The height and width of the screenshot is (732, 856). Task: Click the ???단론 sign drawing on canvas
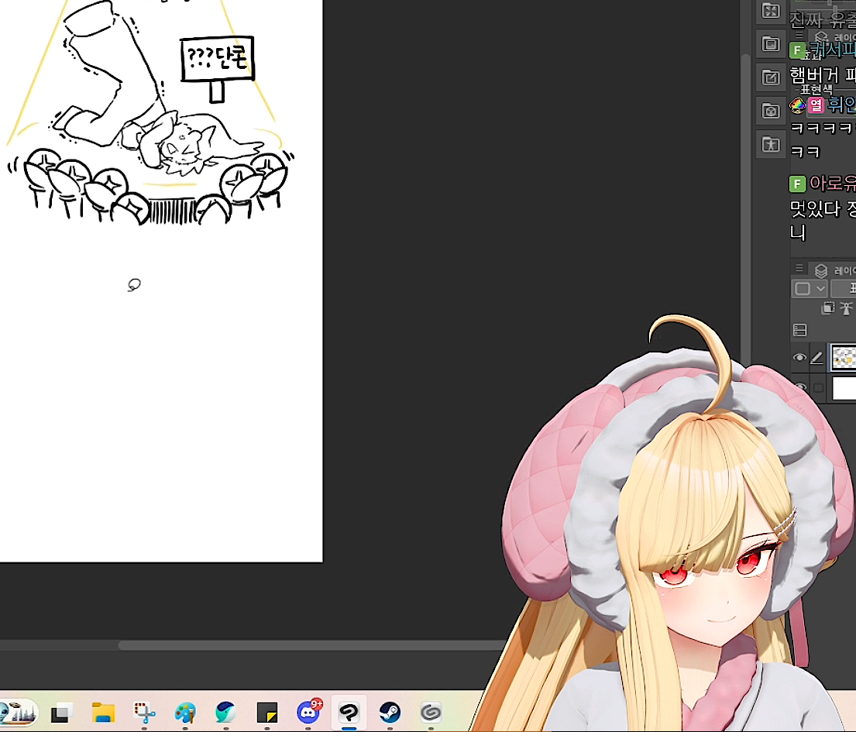pos(217,59)
